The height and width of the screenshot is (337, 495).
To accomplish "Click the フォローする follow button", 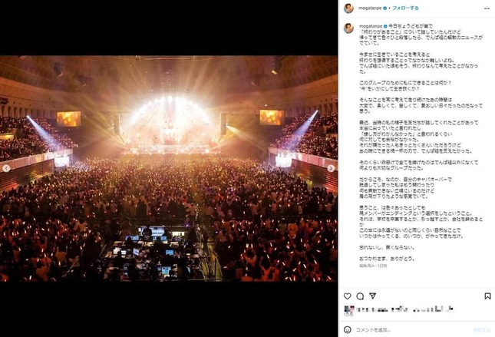I will click(x=405, y=8).
